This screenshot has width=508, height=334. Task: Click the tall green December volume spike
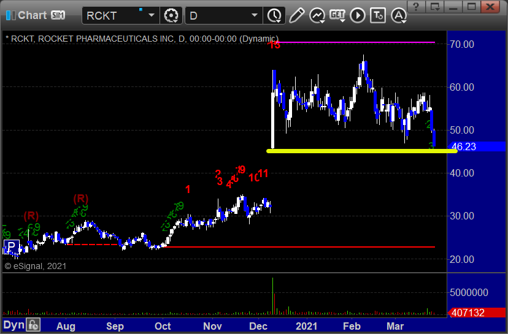pyautogui.click(x=273, y=296)
